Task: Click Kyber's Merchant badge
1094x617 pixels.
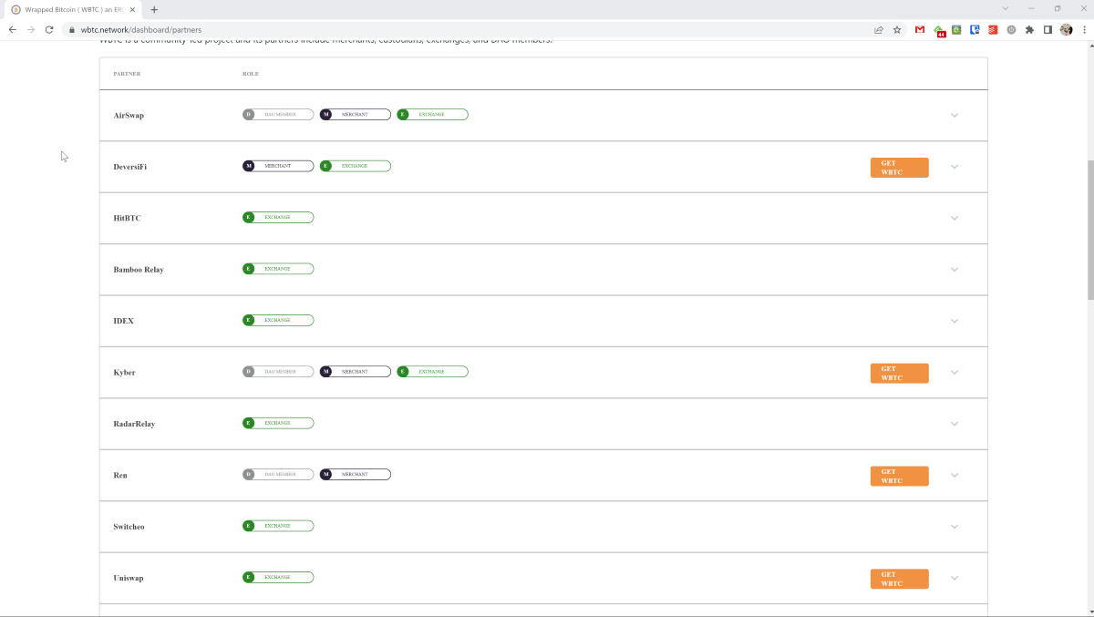Action: pos(356,372)
